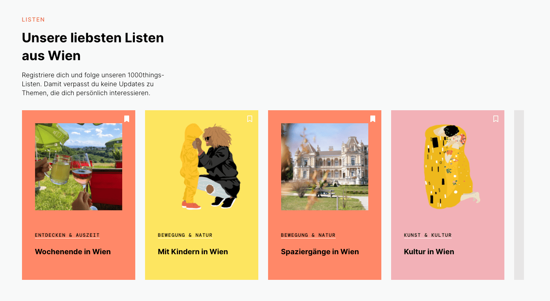Open the Kultur in Wien title
The height and width of the screenshot is (301, 550).
click(x=429, y=252)
